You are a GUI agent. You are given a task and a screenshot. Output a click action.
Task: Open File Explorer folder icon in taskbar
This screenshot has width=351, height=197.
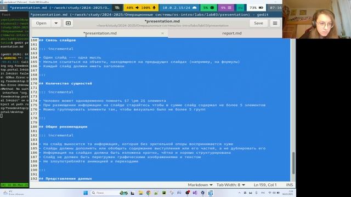click(140, 193)
